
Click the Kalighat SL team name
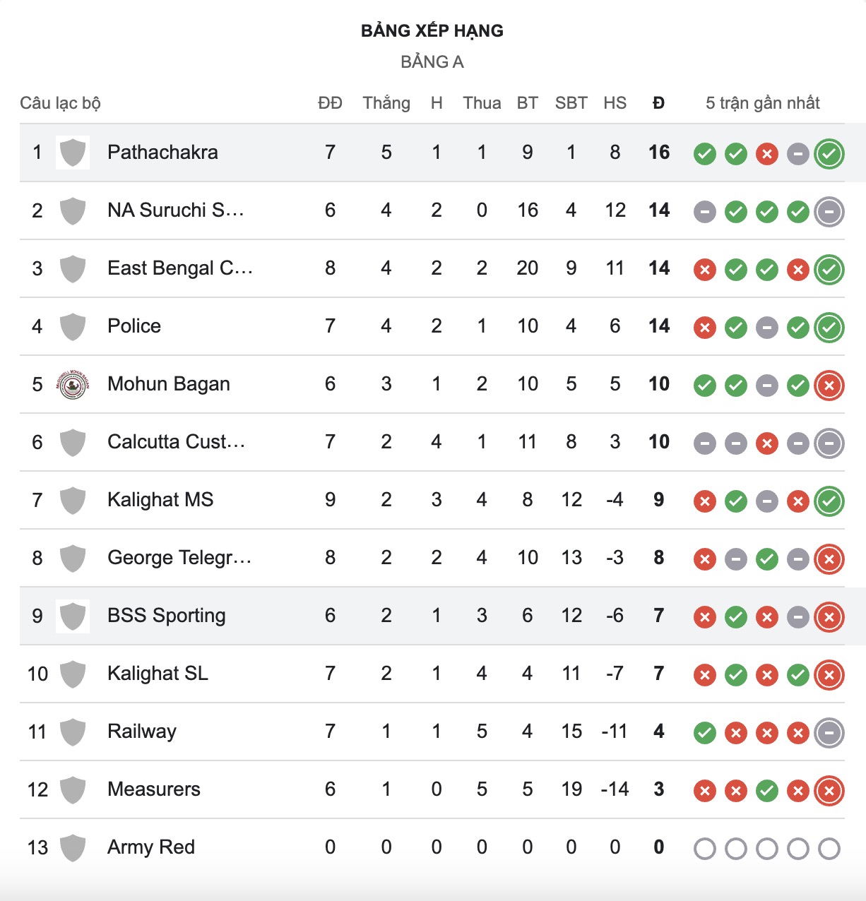coord(158,674)
